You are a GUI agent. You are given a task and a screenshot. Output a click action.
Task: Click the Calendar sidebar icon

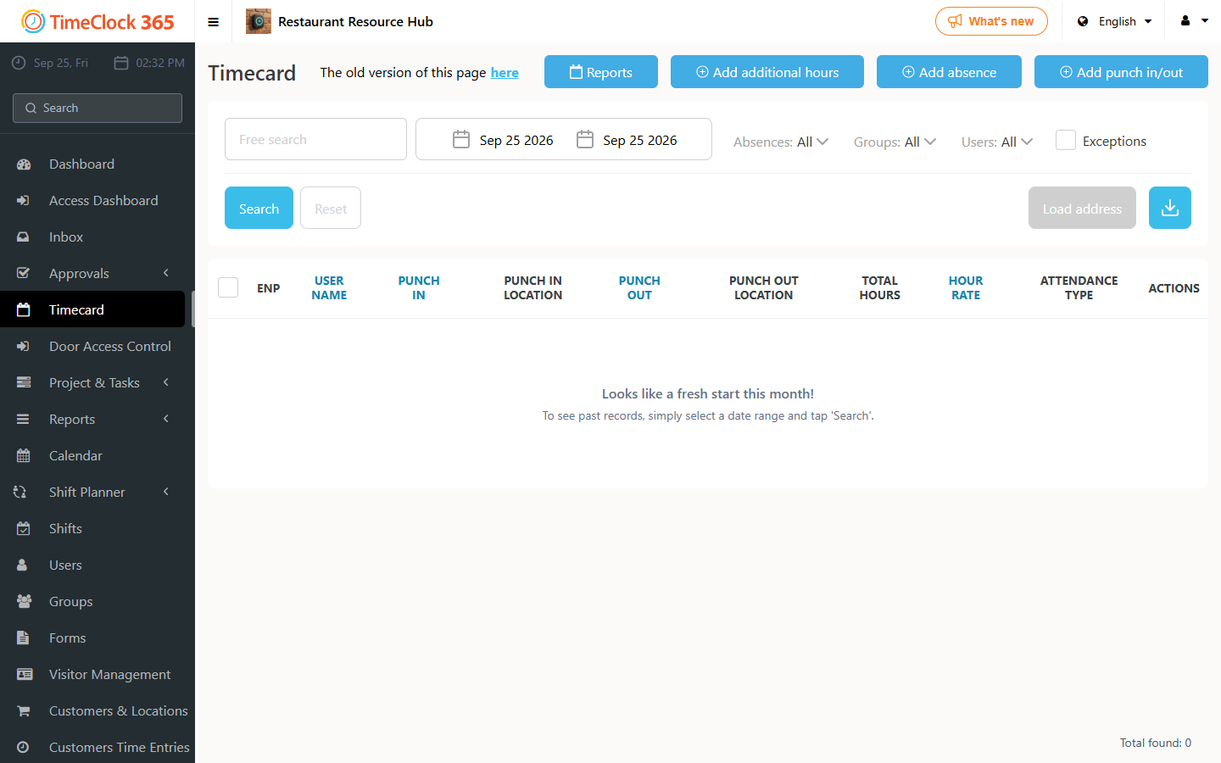tap(24, 456)
